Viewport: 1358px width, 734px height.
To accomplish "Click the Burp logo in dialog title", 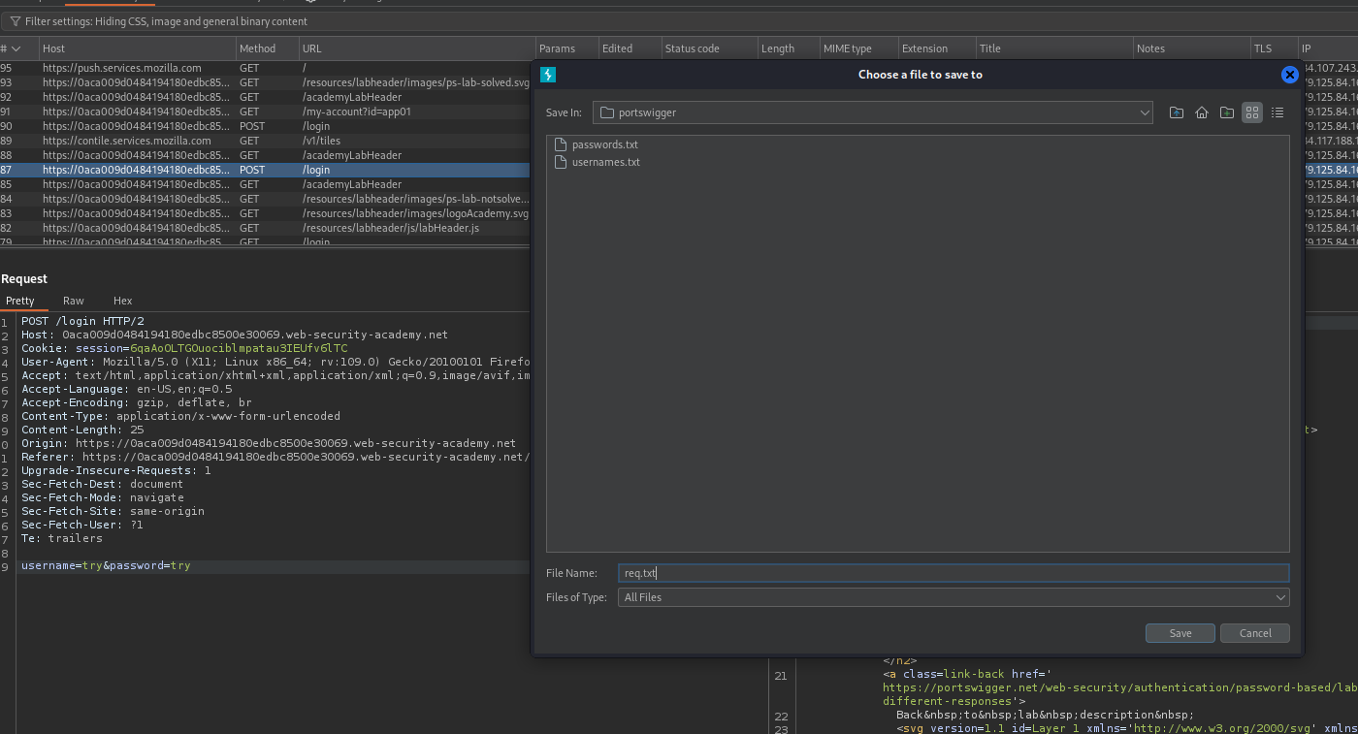I will click(548, 75).
